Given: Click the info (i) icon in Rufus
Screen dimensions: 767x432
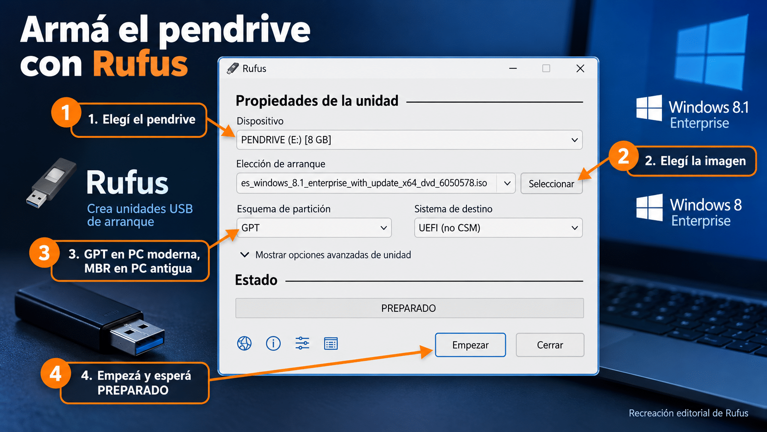Looking at the screenshot, I should [273, 343].
